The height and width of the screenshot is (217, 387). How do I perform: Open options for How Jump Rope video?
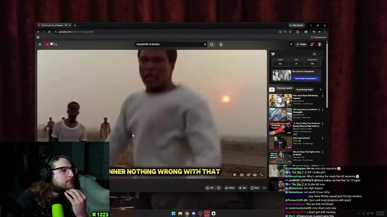tap(322, 96)
